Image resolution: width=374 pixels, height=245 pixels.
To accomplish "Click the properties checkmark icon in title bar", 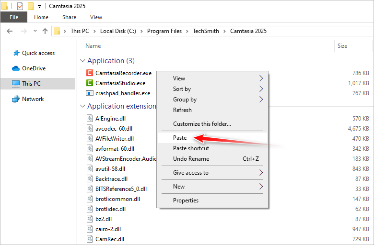I will (20, 6).
